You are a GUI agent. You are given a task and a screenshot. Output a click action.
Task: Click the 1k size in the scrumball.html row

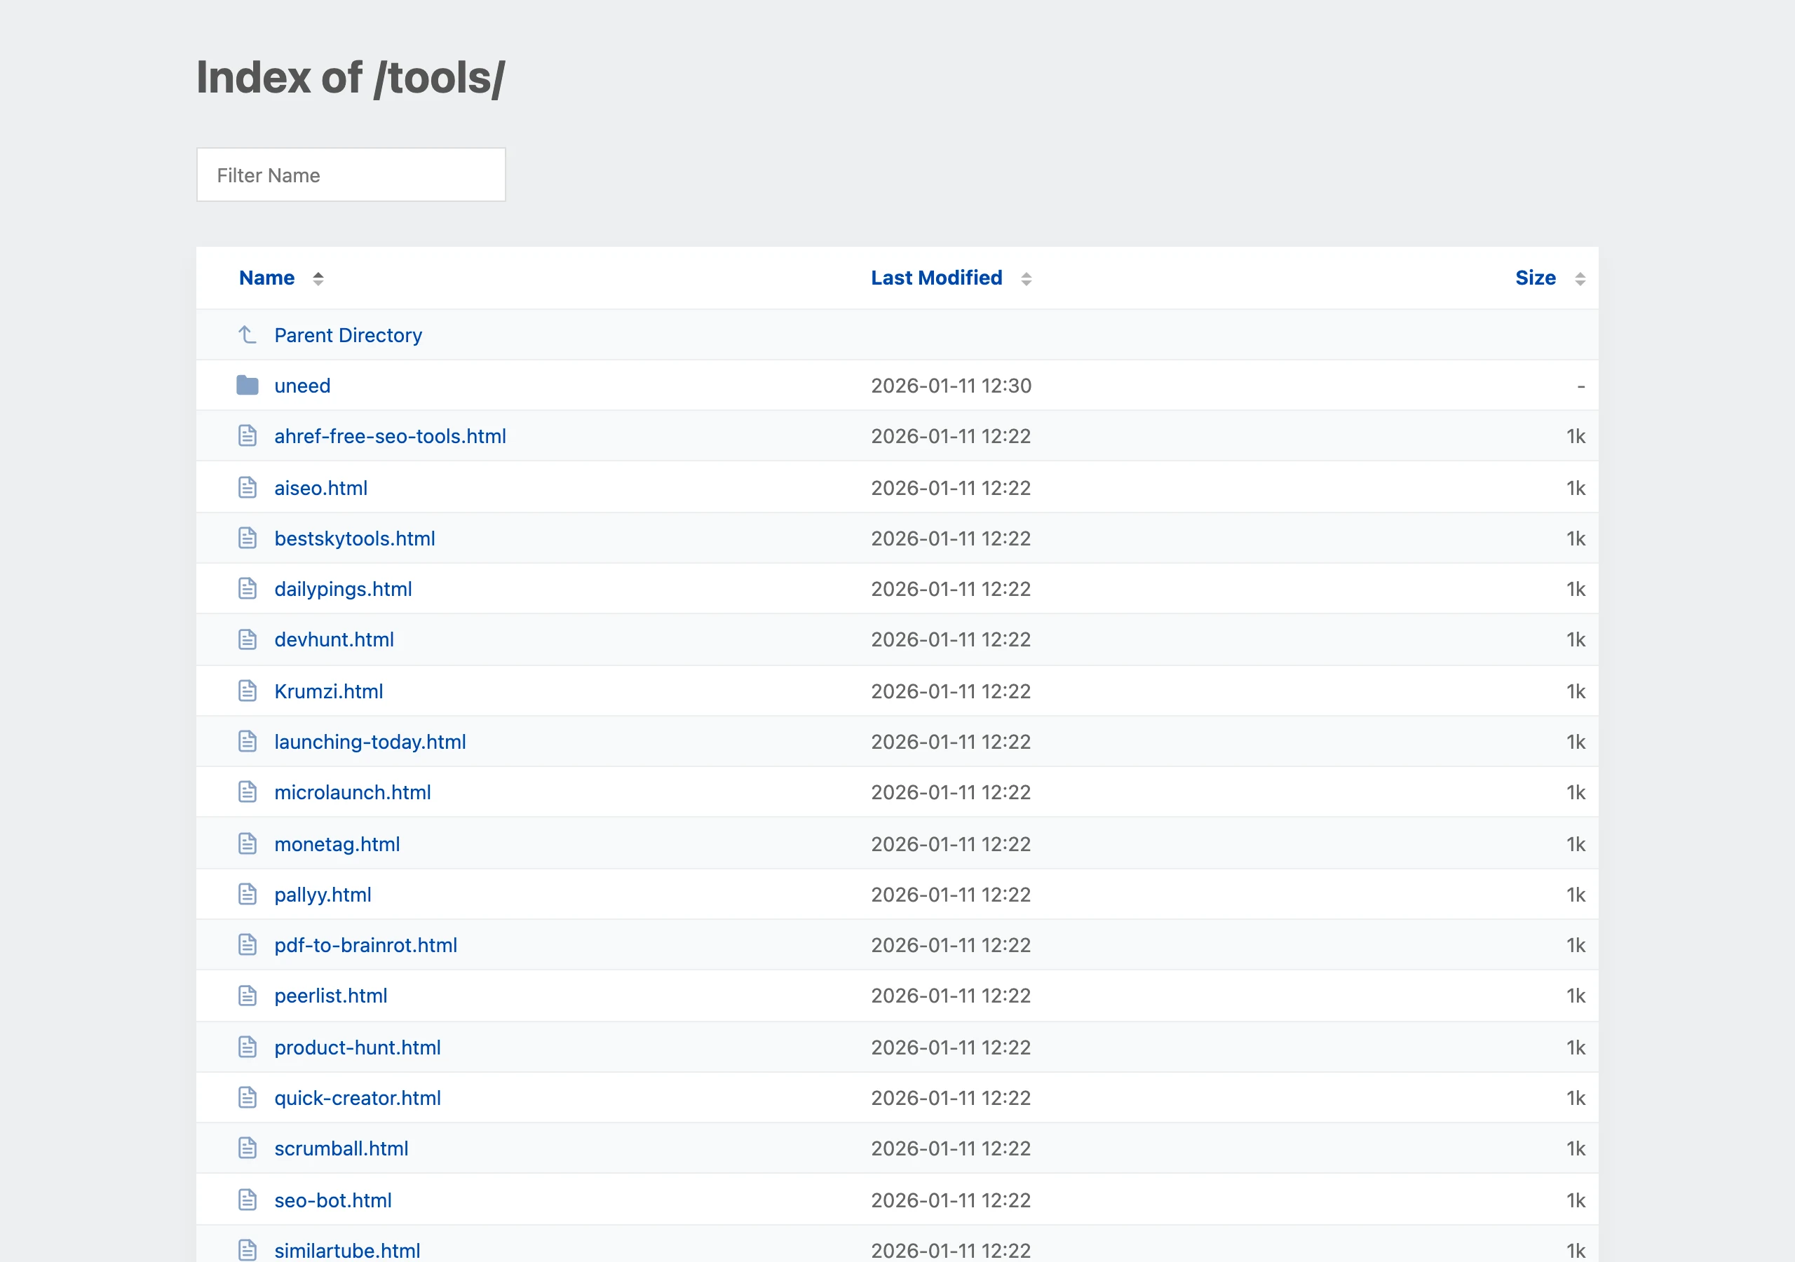tap(1576, 1148)
